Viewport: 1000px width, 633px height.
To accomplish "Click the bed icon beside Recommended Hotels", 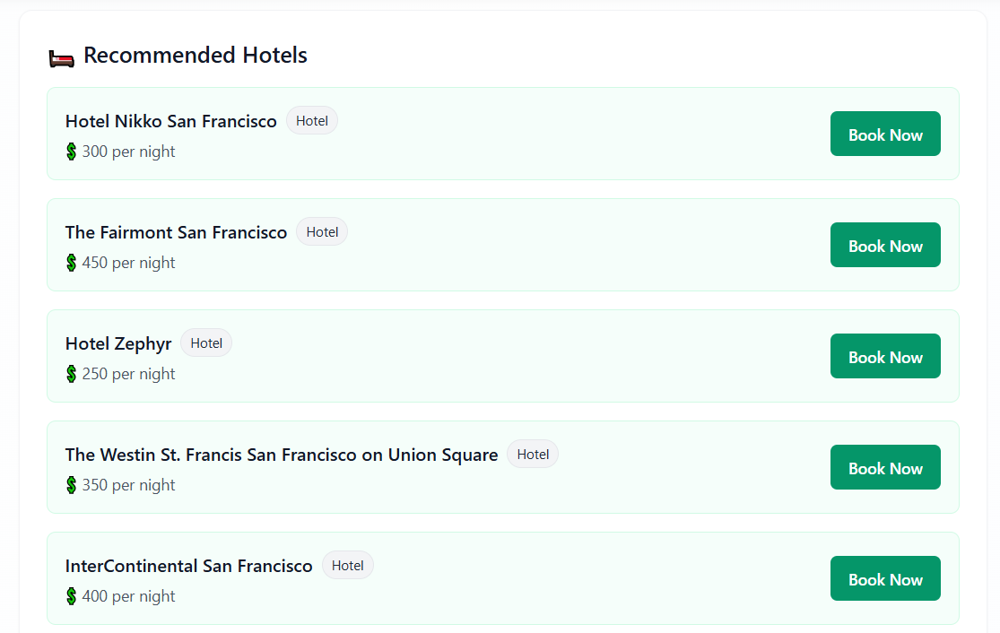I will point(62,58).
